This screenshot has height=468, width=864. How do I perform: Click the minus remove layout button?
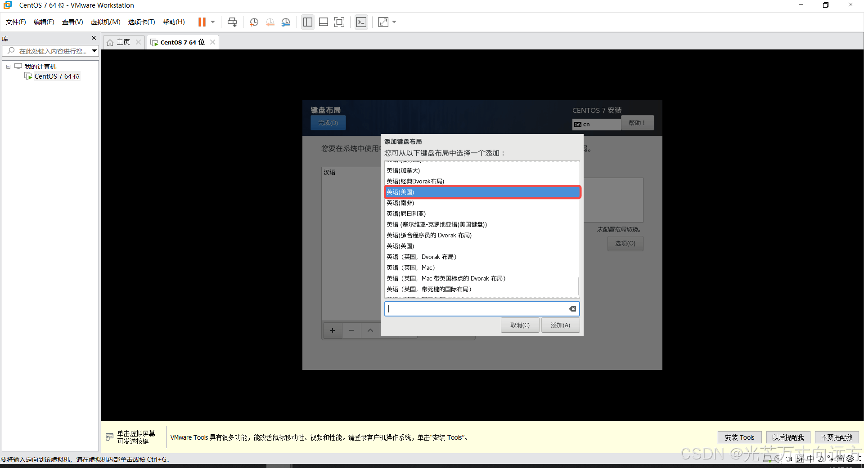(351, 330)
